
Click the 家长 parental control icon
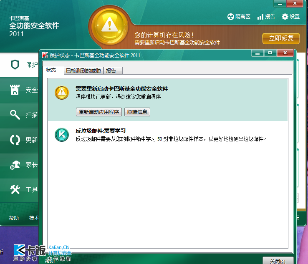point(15,165)
